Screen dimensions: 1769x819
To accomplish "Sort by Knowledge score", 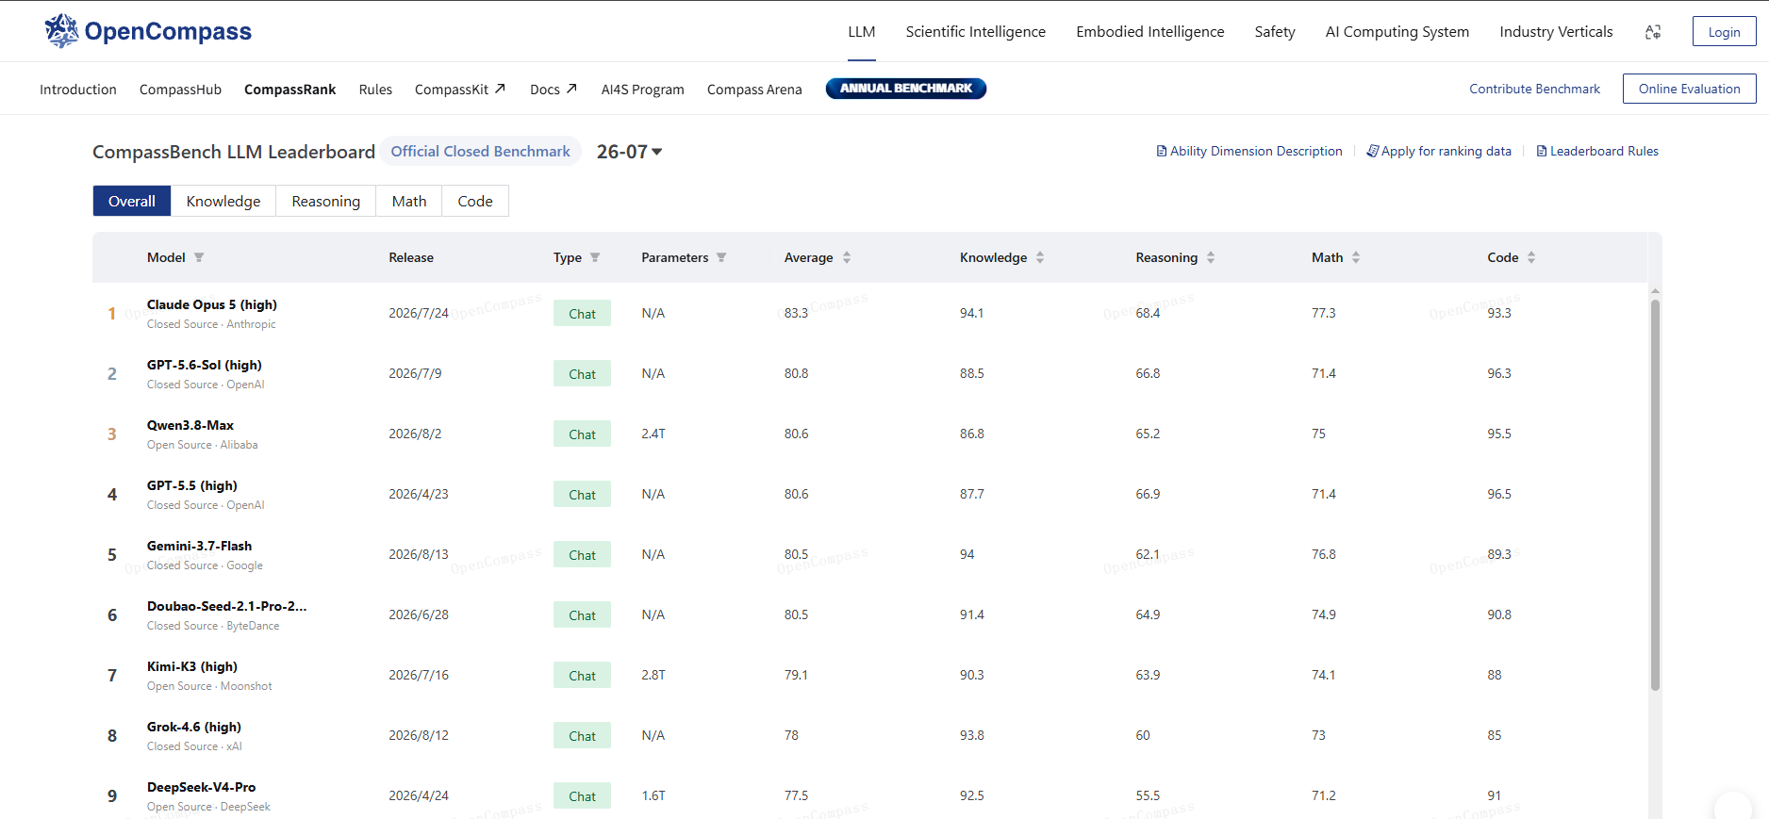I will click(x=1040, y=257).
